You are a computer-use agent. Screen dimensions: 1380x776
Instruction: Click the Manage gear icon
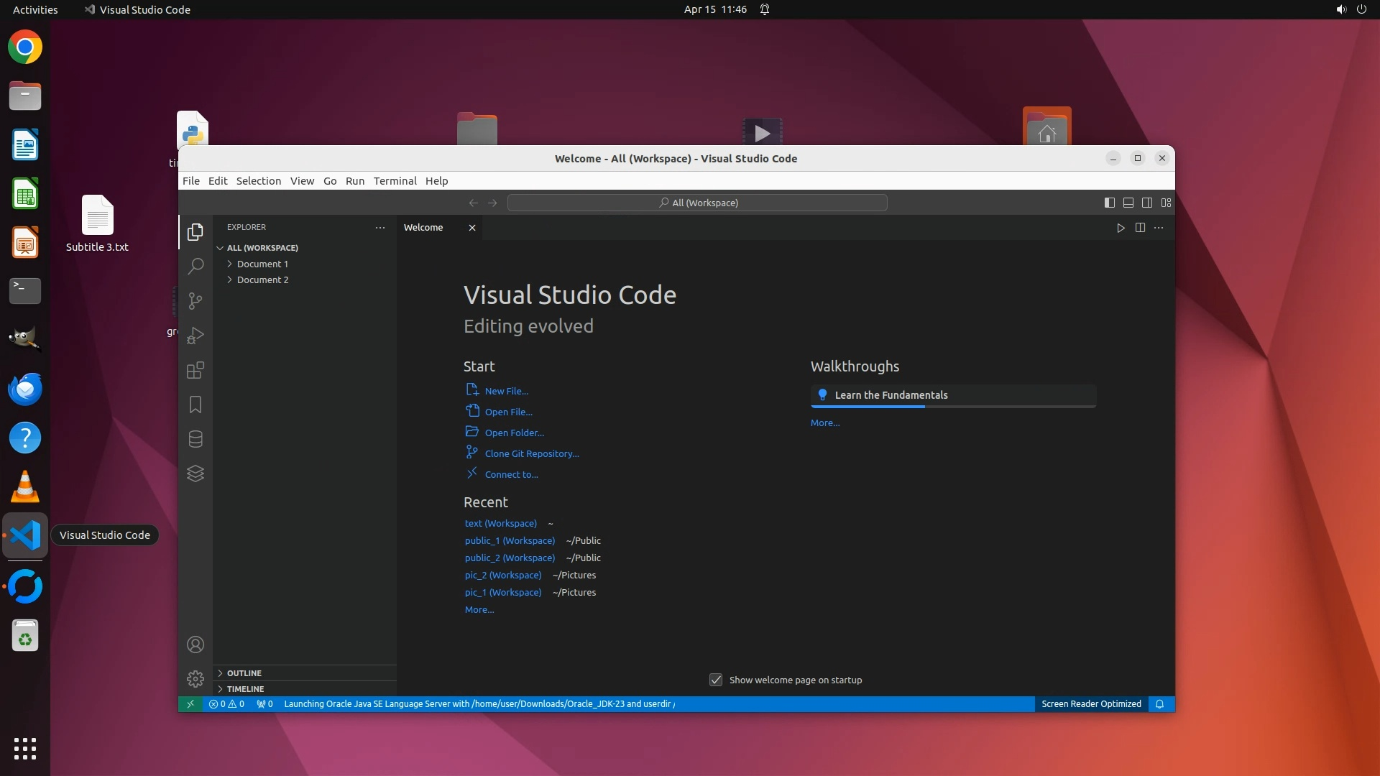click(x=195, y=679)
